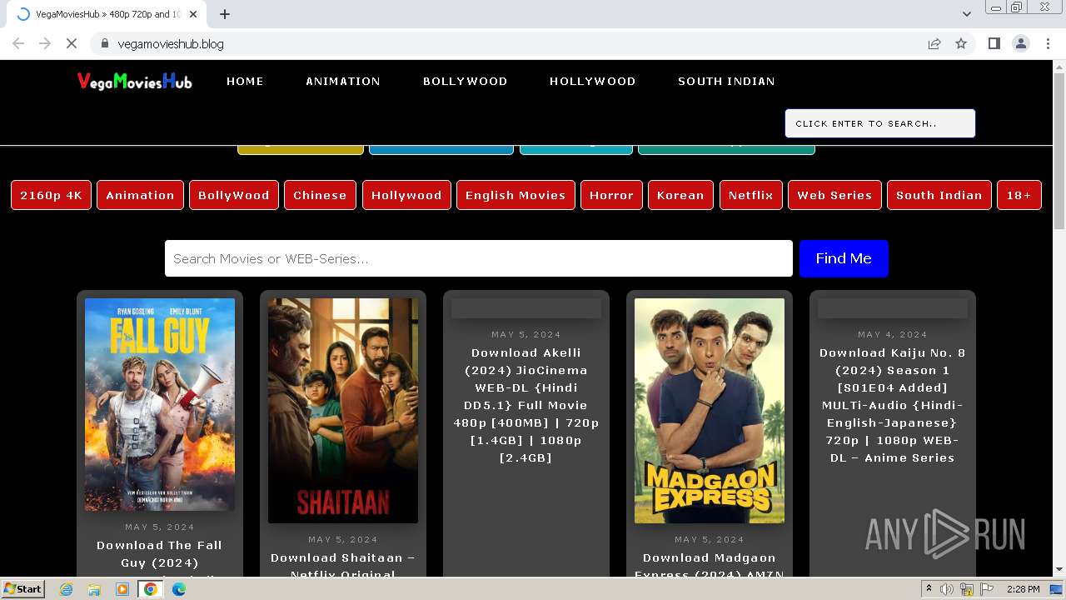Viewport: 1066px width, 600px height.
Task: Open the Download Madgaon Express title link
Action: [x=710, y=563]
